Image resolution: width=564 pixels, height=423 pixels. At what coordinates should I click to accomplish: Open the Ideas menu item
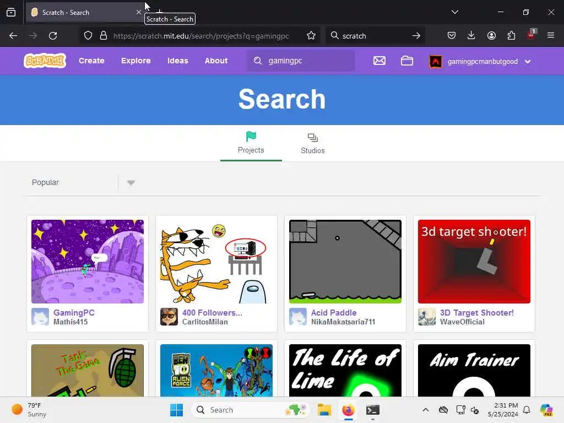[x=178, y=61]
